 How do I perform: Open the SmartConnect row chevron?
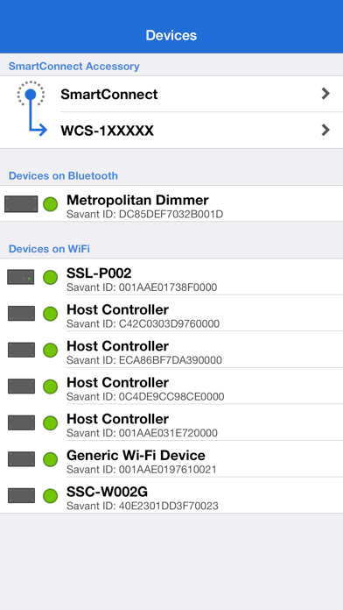(325, 94)
